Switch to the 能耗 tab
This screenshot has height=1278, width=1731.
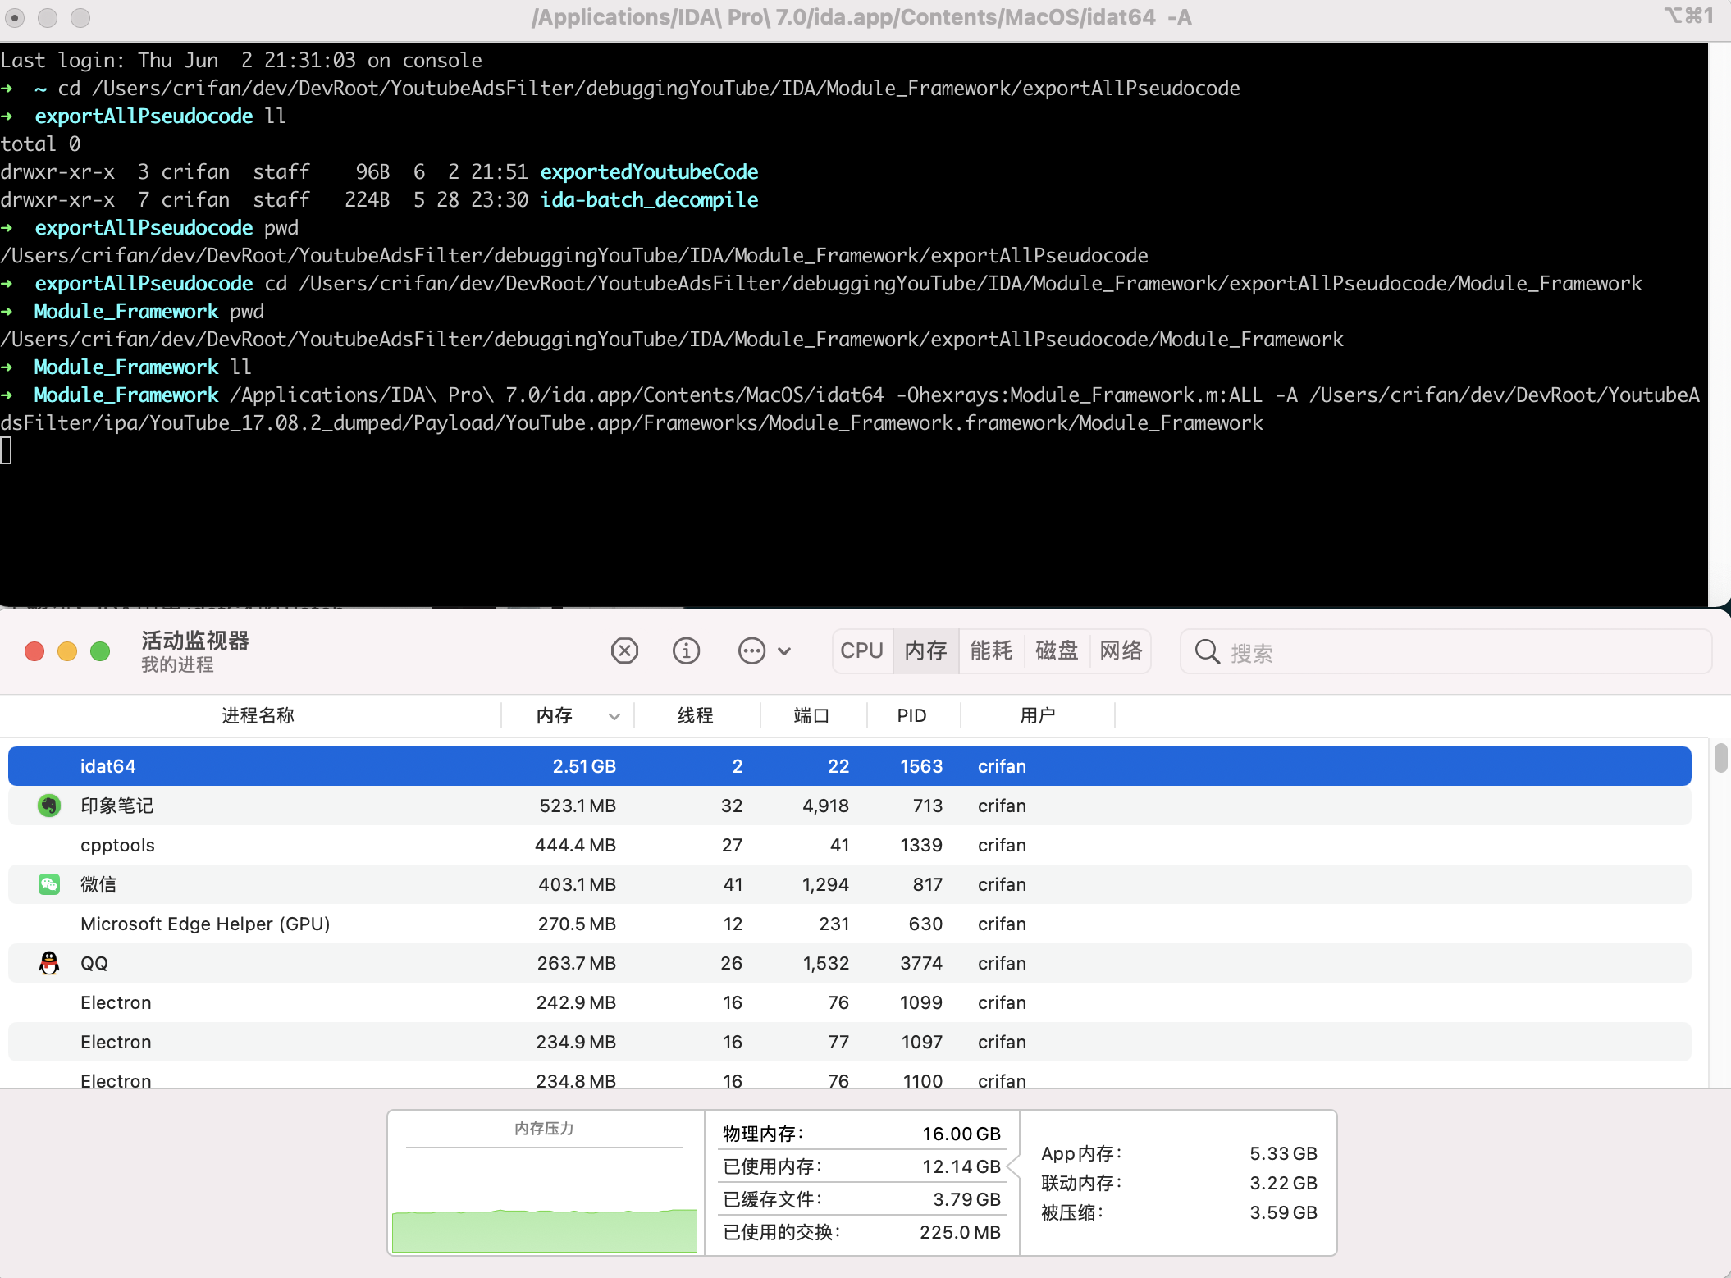(990, 650)
